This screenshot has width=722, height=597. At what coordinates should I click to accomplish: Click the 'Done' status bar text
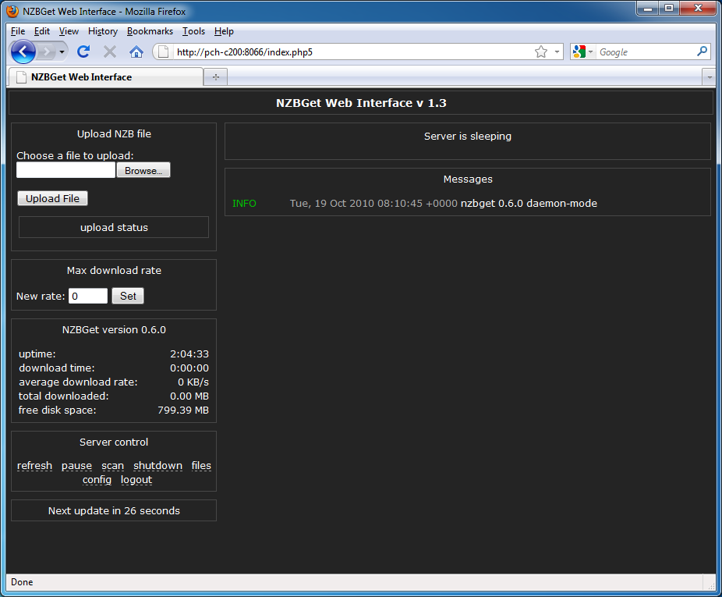22,582
